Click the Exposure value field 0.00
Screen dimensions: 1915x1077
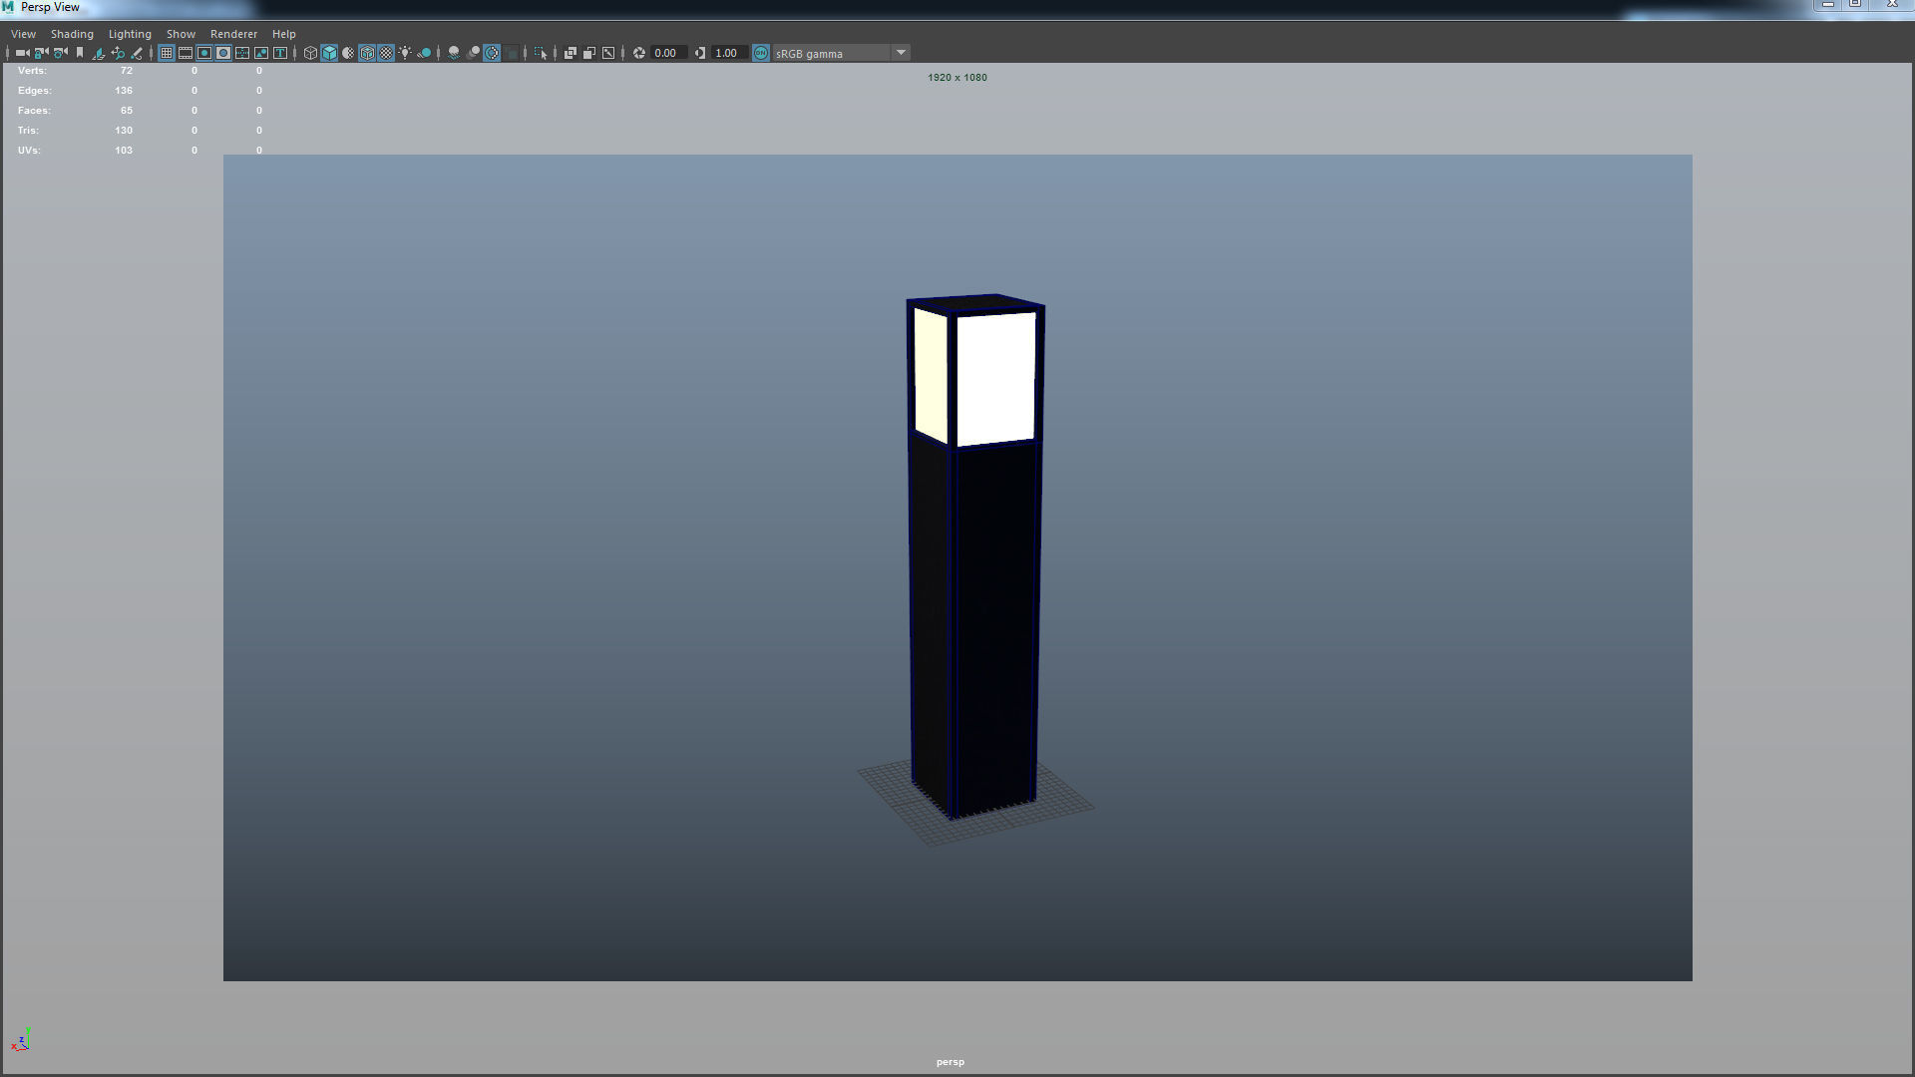(666, 53)
